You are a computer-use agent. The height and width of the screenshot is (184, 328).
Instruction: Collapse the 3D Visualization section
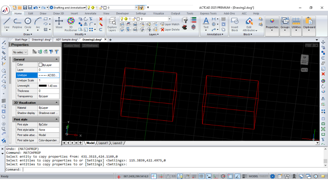57,103
